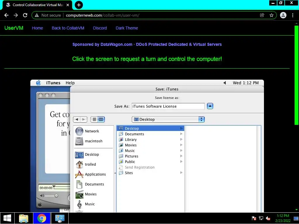
Task: Reload the page
Action: 25,15
